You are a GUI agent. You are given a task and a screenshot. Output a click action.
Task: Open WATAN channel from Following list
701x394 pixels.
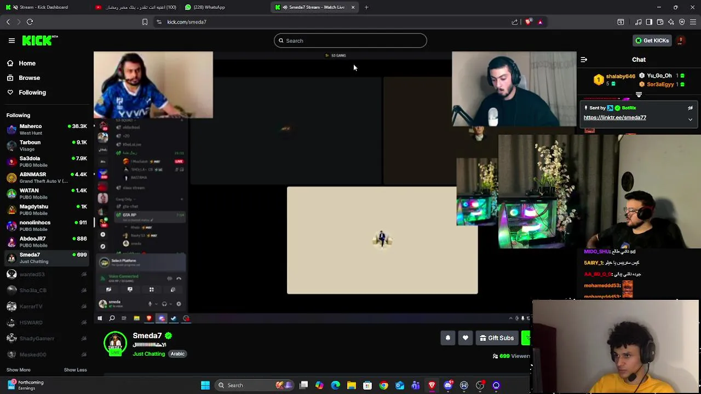[47, 193]
